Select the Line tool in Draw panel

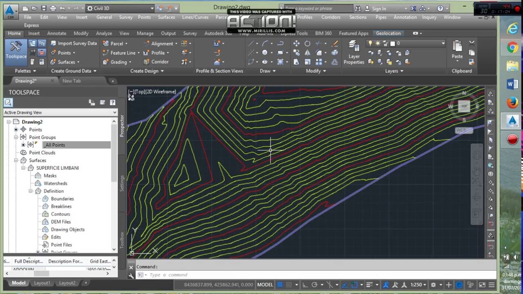[x=251, y=43]
